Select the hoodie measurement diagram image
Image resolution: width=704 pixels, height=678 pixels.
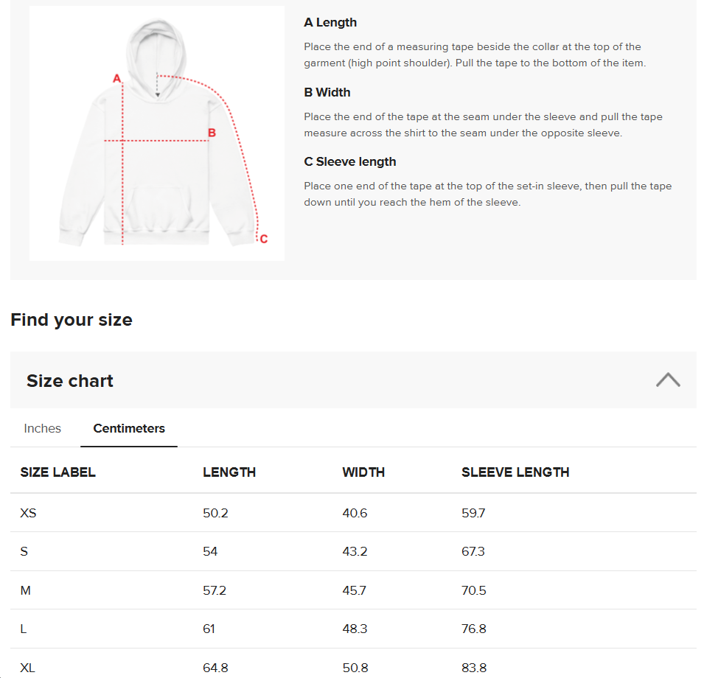pyautogui.click(x=156, y=133)
